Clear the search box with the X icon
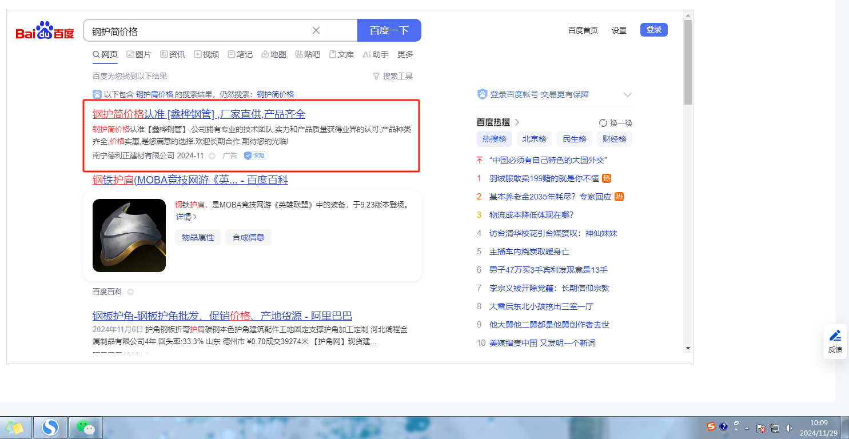 (x=316, y=30)
